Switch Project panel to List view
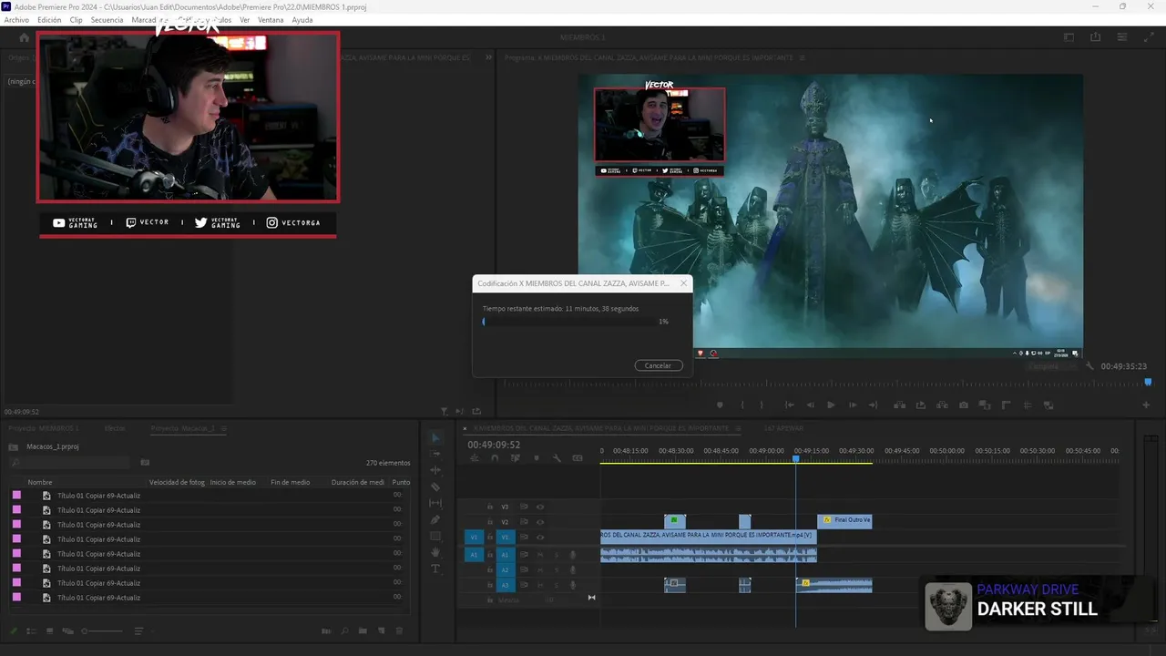 (x=31, y=630)
